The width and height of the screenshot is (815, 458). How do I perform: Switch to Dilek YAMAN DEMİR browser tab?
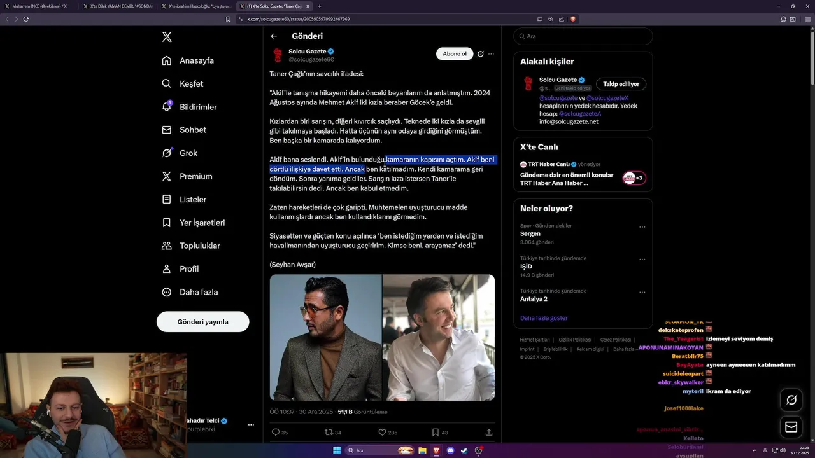coord(118,6)
